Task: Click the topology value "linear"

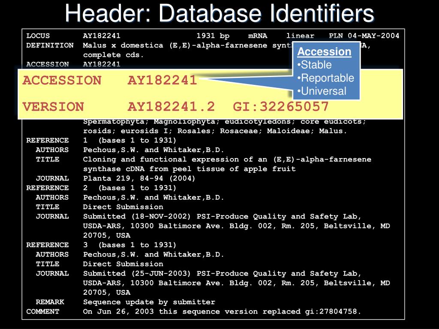Action: click(x=300, y=36)
